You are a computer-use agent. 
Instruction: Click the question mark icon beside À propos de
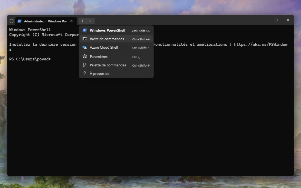point(85,73)
